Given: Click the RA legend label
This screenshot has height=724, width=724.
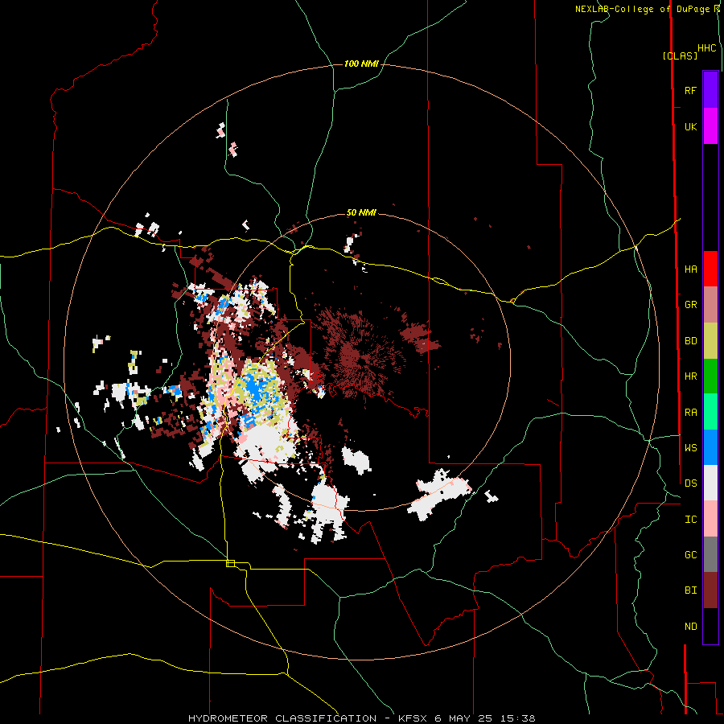Looking at the screenshot, I should click(x=690, y=413).
